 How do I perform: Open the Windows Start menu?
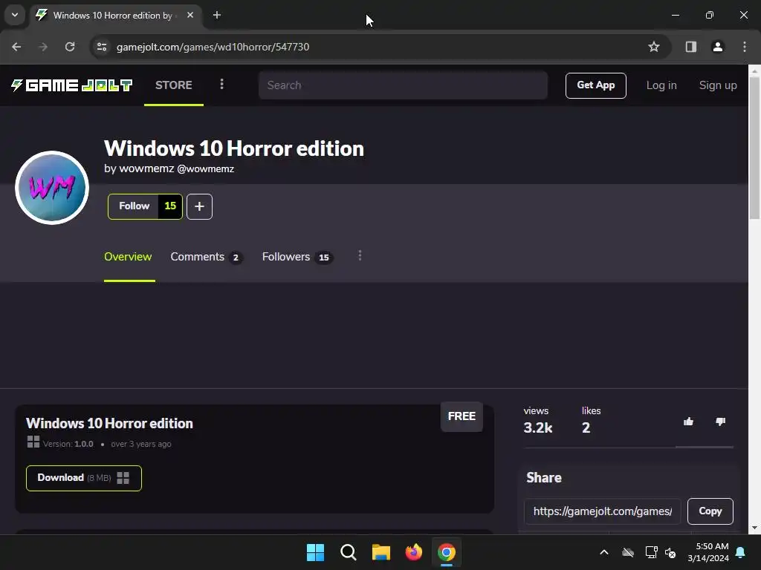pos(315,552)
